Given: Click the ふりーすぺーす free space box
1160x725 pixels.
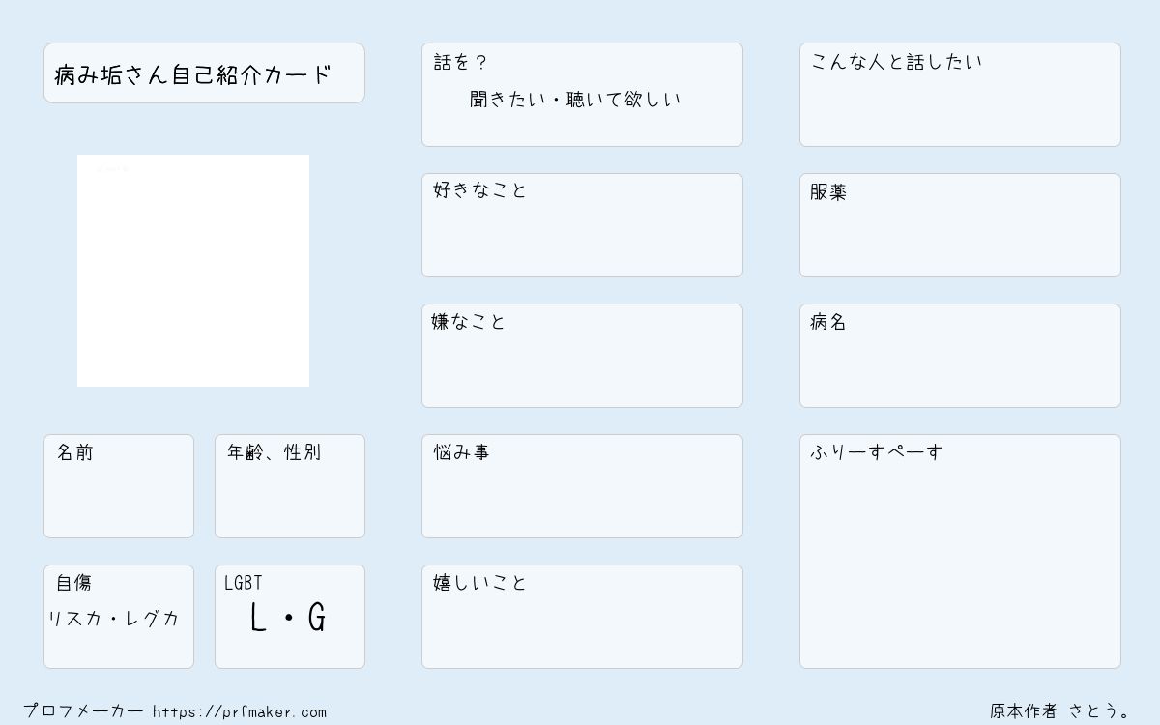Looking at the screenshot, I should pyautogui.click(x=960, y=551).
